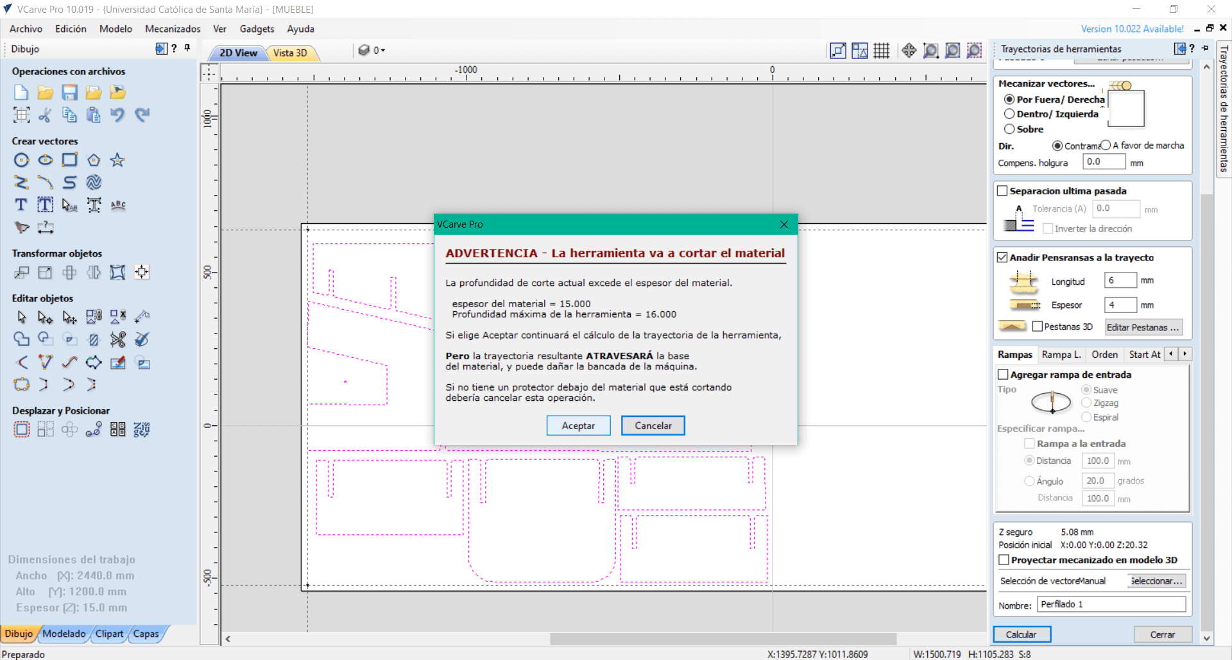Switch to the Modelado tab

pos(64,634)
